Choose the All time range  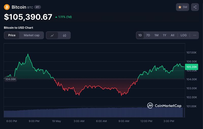point(173,35)
